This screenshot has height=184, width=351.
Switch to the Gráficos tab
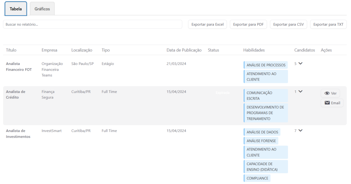42,9
